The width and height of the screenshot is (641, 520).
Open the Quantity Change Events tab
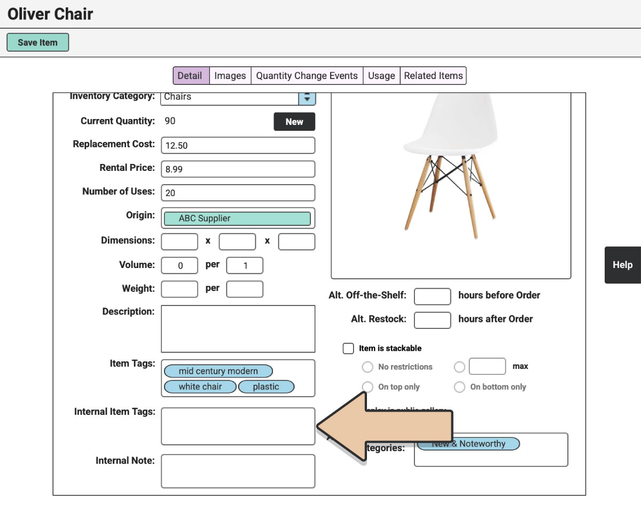[307, 76]
